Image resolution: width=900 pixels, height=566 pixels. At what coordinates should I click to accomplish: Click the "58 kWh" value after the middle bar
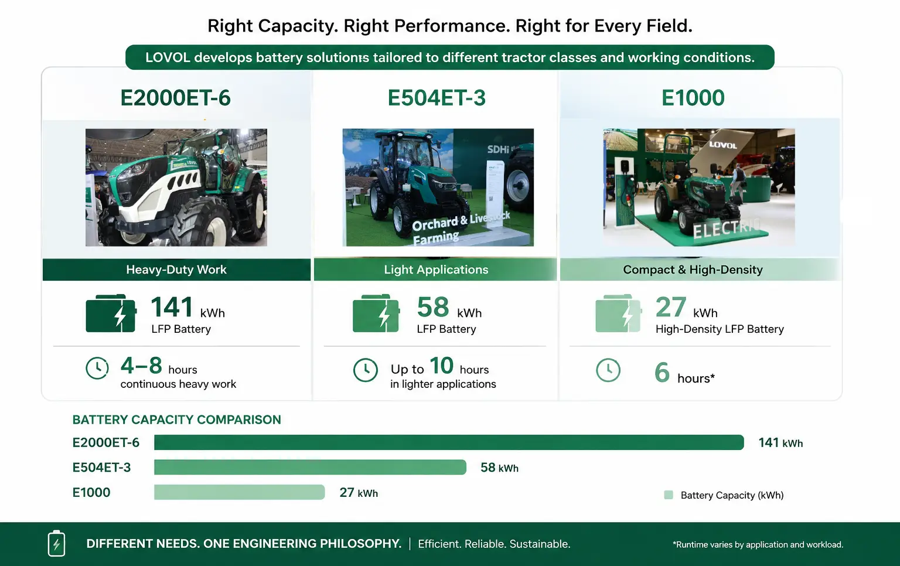(x=499, y=468)
